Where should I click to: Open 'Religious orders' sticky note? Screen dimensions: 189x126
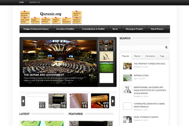[56, 20]
